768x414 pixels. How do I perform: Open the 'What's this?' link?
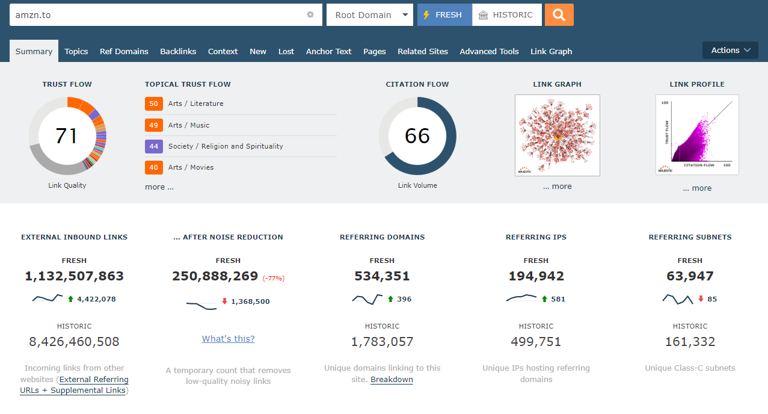click(229, 339)
